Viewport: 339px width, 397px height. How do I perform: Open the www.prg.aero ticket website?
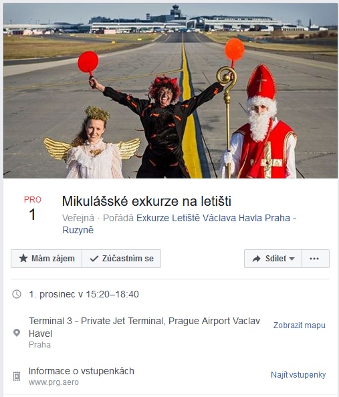click(53, 382)
